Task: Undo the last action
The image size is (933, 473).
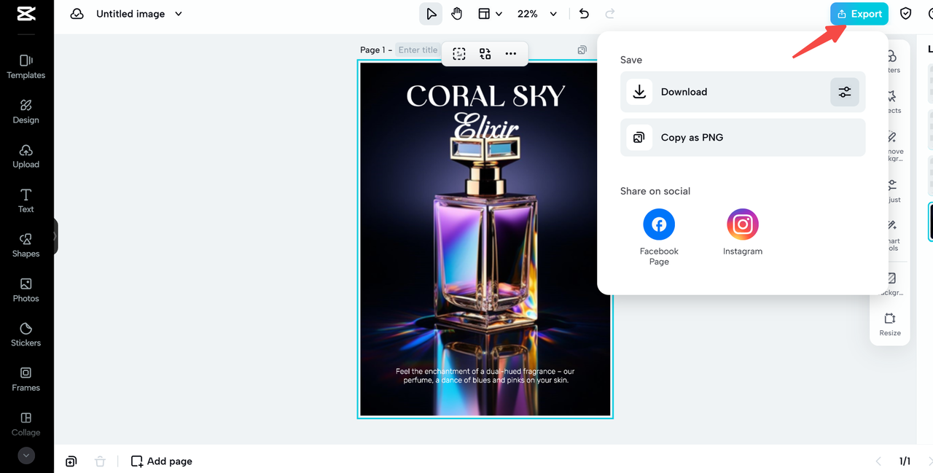Action: 584,14
